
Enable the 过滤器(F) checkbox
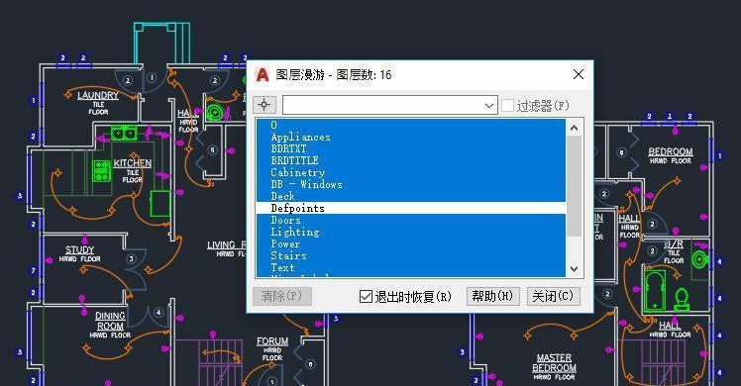(x=507, y=105)
